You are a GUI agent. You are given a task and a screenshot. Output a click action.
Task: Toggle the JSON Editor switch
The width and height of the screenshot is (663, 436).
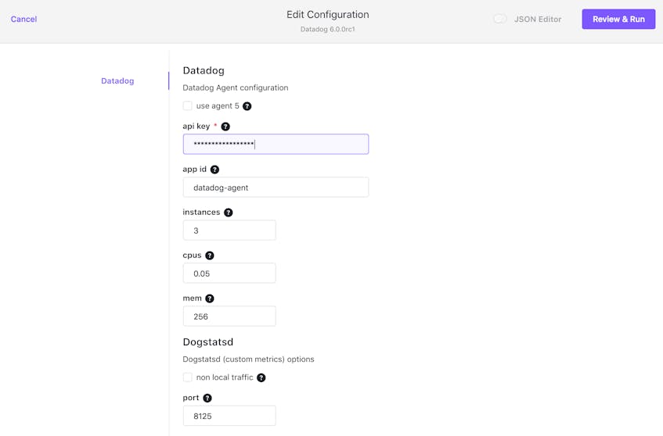499,19
